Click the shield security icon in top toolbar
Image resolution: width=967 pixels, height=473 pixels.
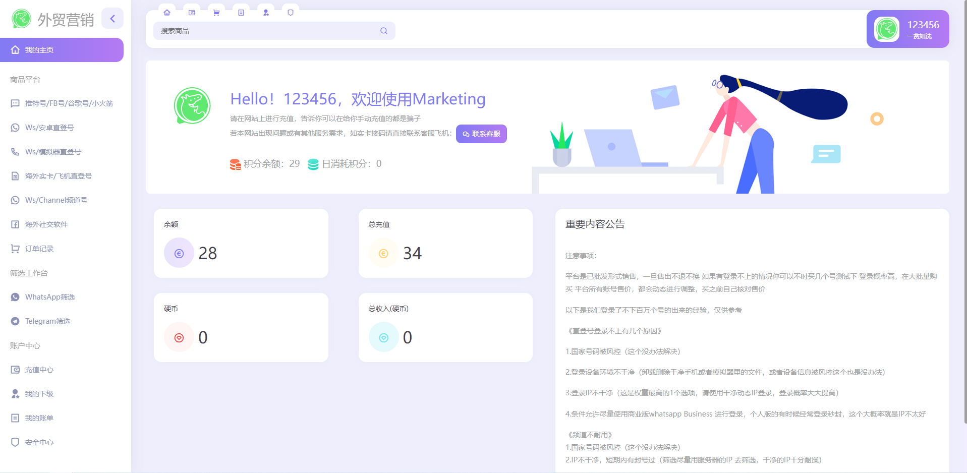291,13
